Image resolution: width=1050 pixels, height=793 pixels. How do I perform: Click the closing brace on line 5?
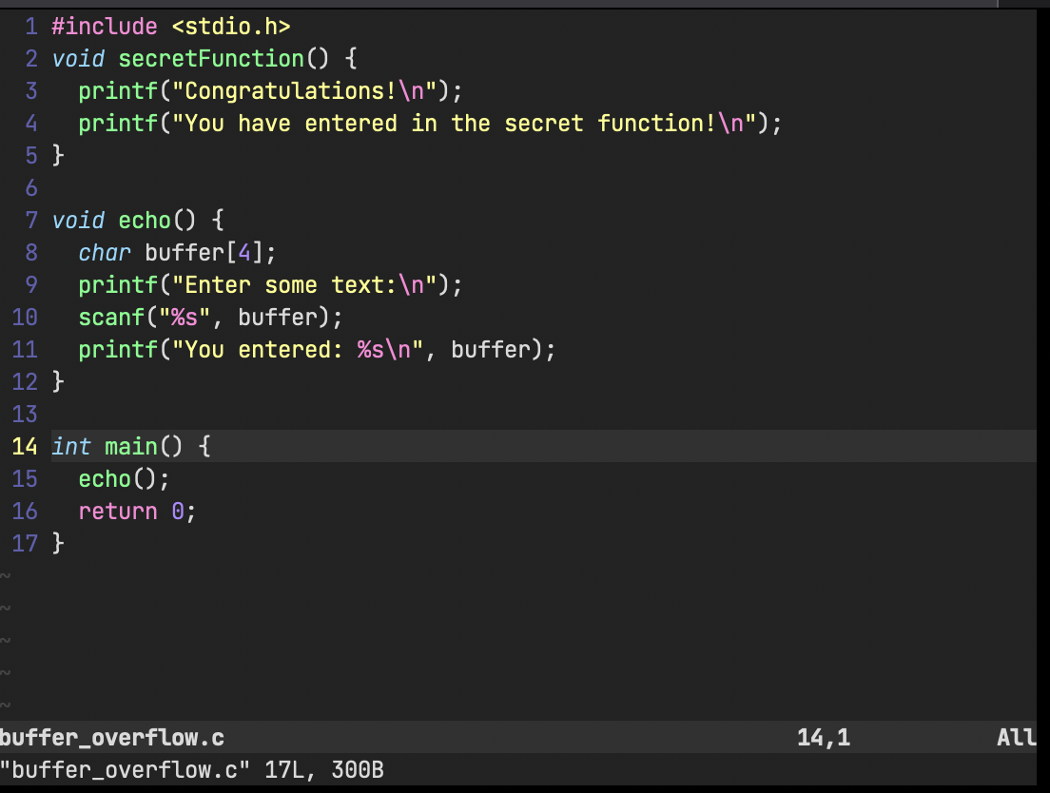(58, 156)
